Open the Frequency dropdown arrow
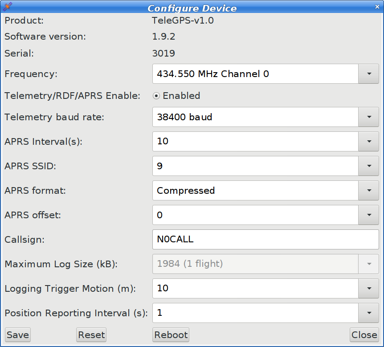Screen dimensions: 384x347 (369, 74)
